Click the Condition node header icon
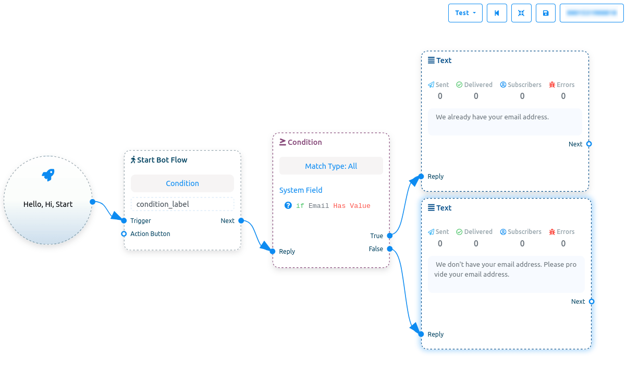The height and width of the screenshot is (383, 627). click(x=282, y=142)
